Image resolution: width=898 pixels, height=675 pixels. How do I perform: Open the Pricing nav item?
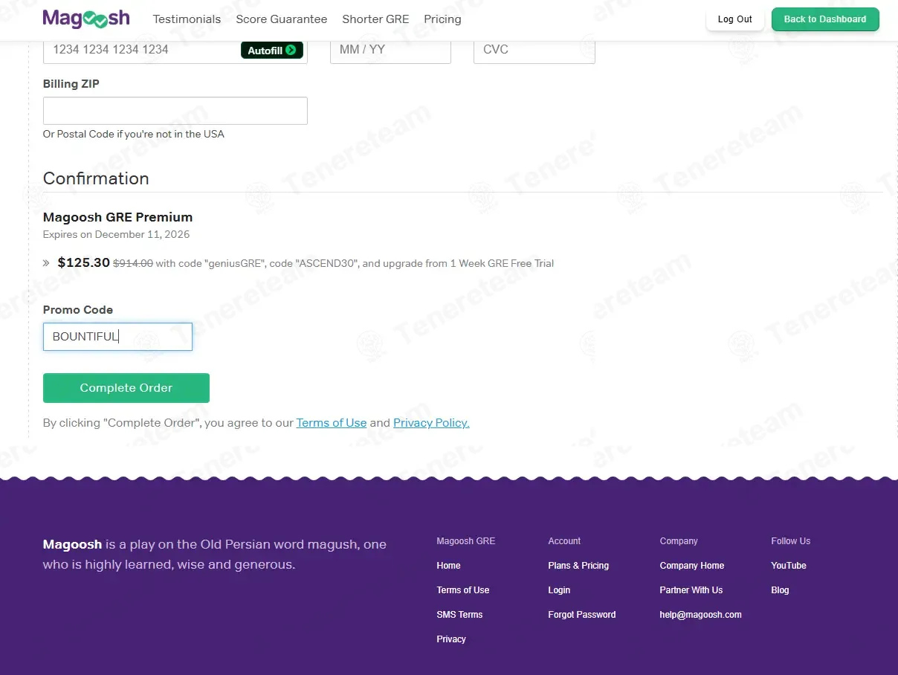[442, 19]
